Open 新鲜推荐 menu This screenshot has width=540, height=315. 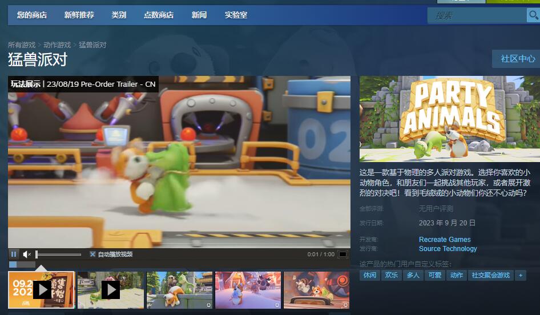79,15
